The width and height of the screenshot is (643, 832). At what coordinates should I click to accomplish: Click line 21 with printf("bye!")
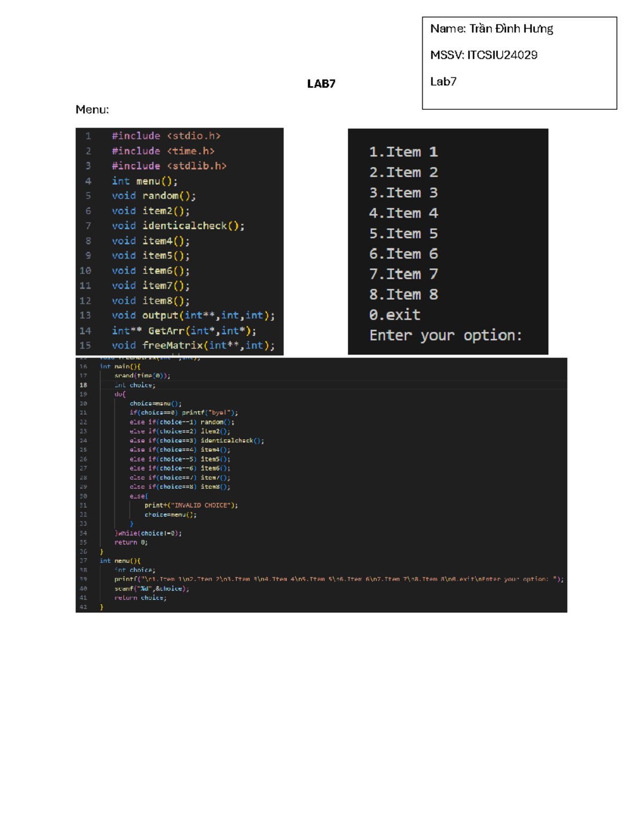184,413
